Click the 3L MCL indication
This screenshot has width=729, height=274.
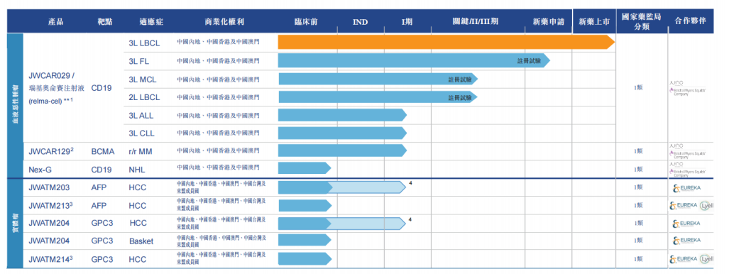[x=143, y=80]
